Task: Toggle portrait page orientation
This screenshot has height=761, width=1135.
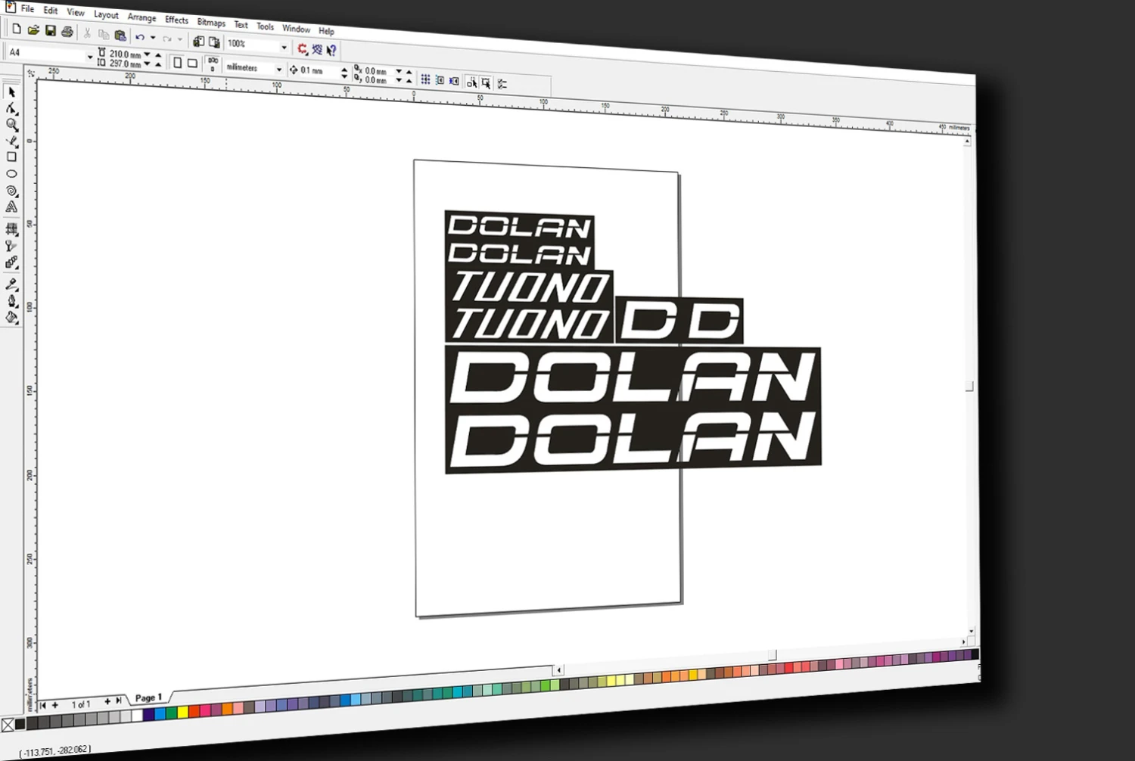Action: click(x=177, y=63)
